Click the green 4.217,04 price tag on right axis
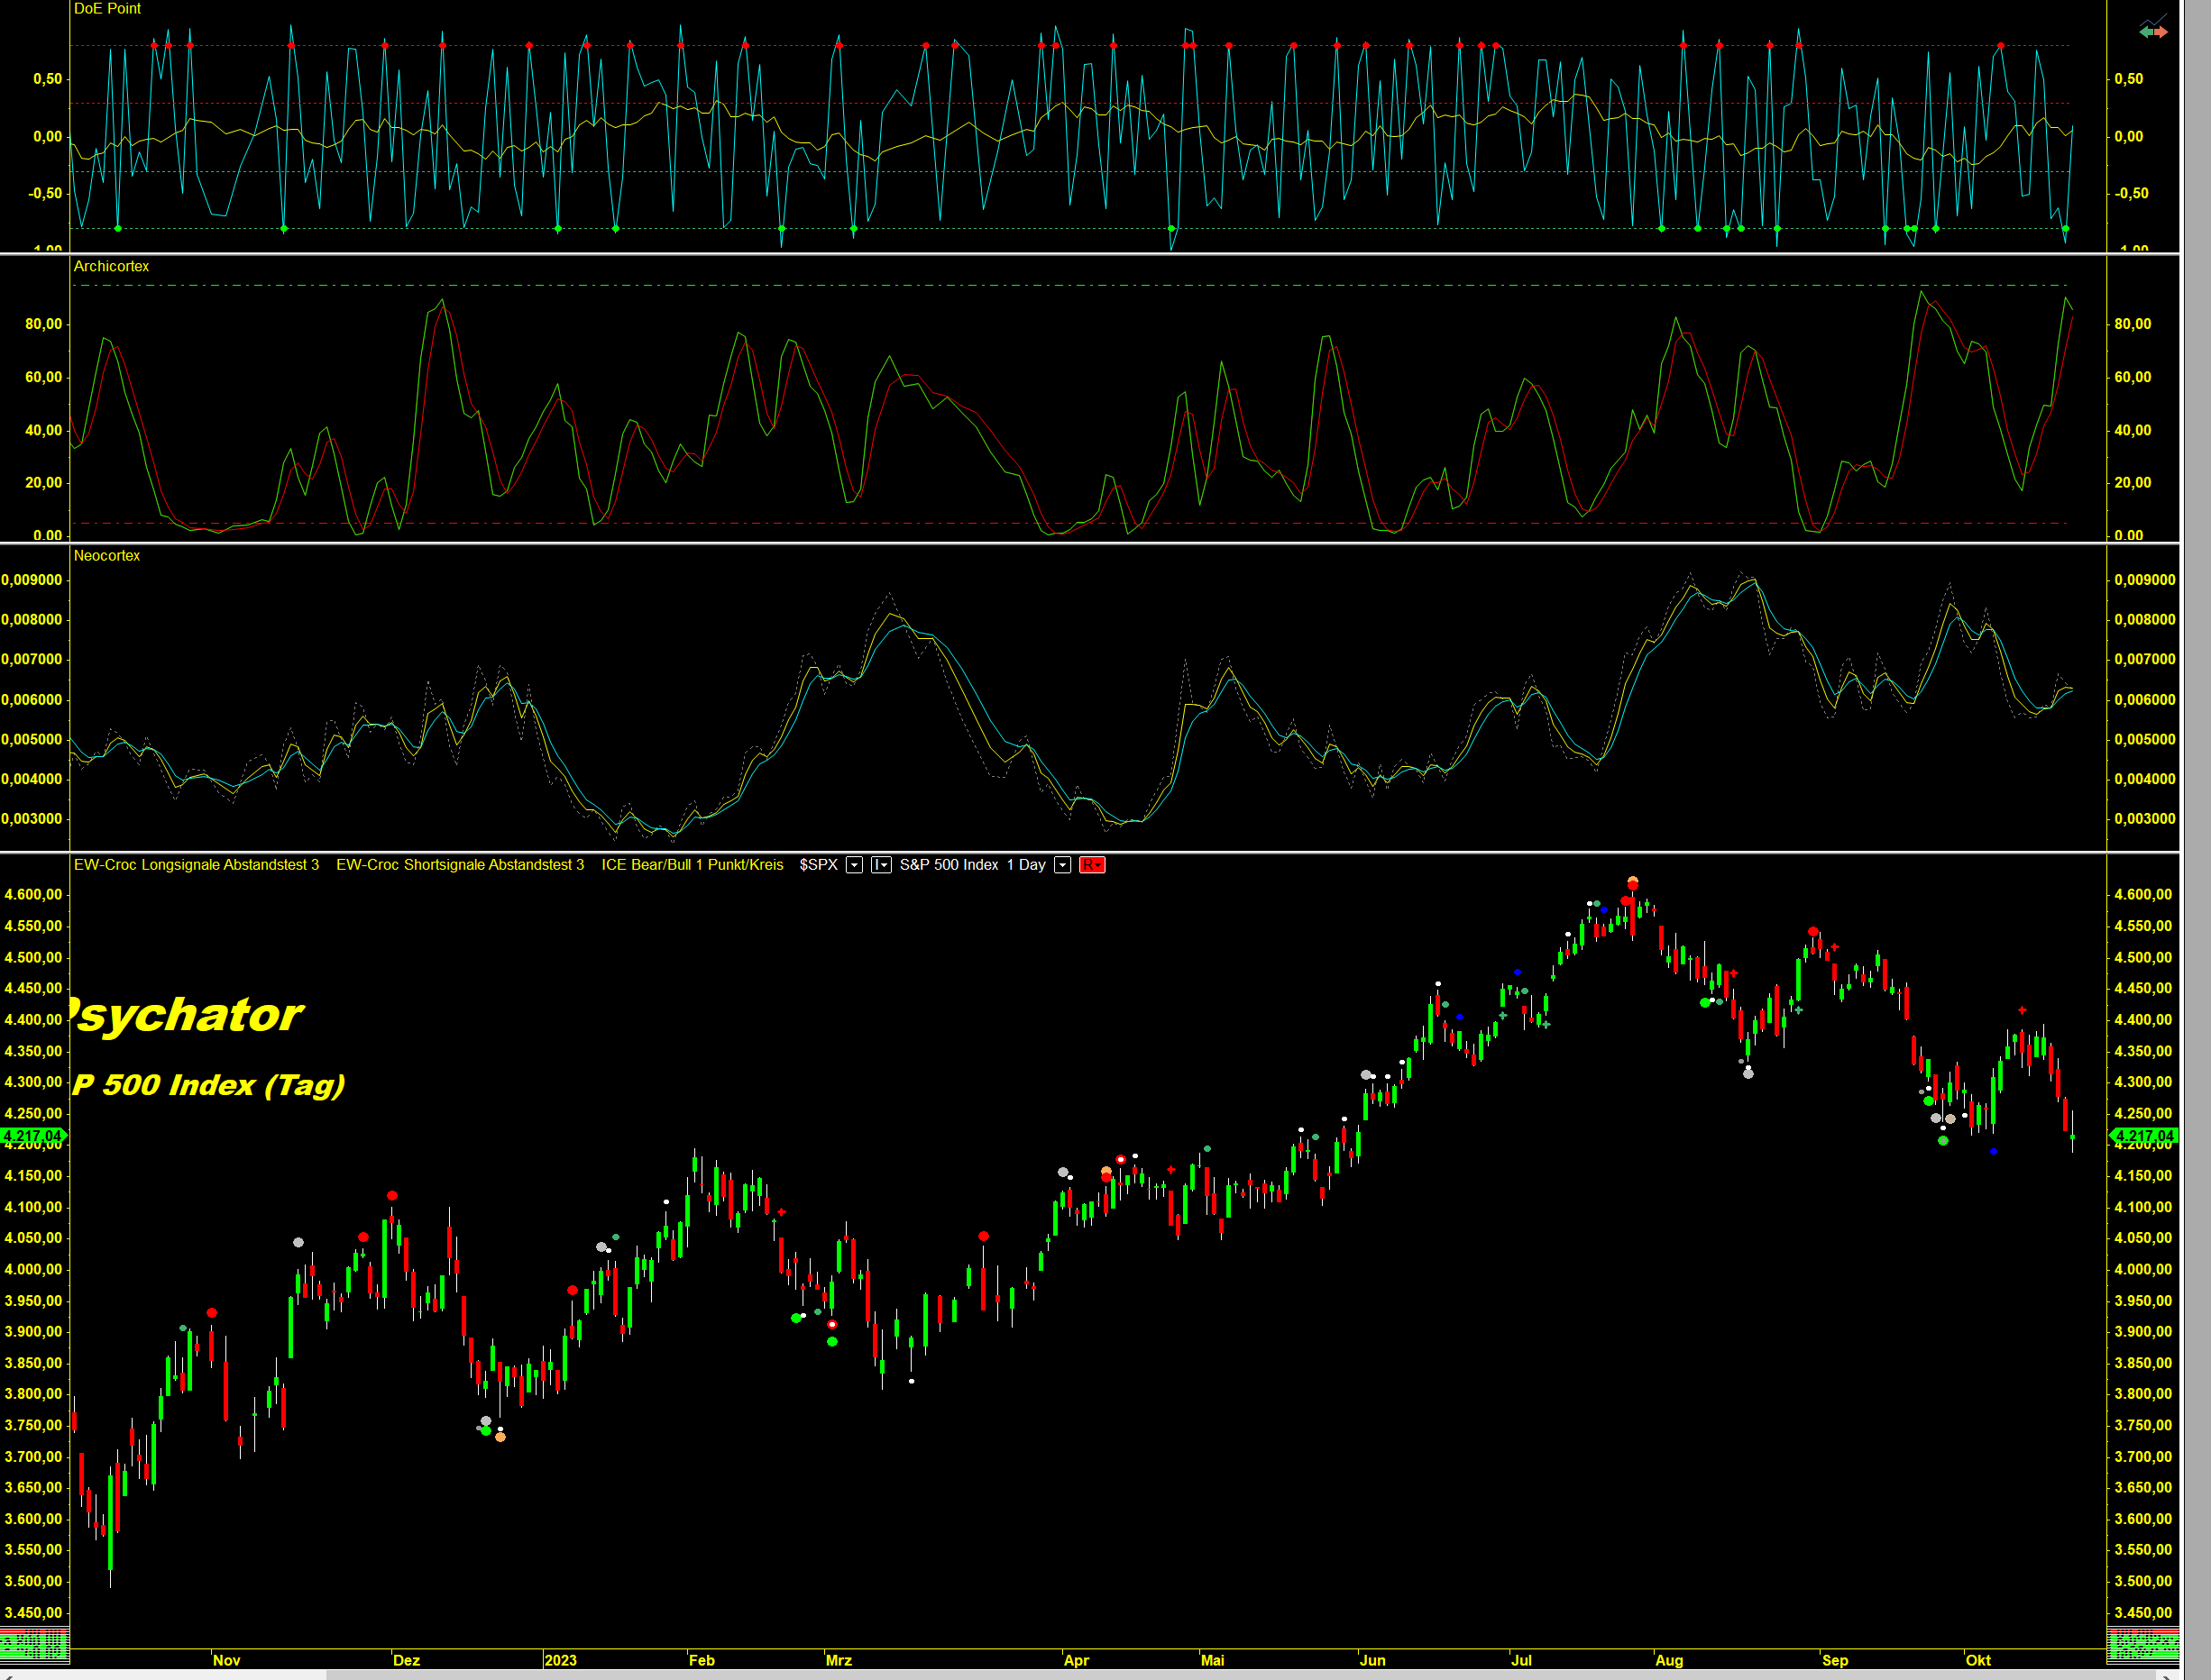This screenshot has width=2211, height=1680. click(x=2143, y=1135)
